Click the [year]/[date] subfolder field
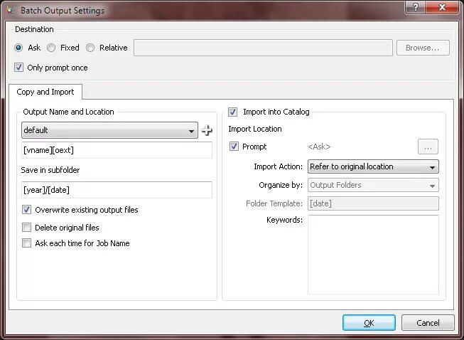Image resolution: width=464 pixels, height=340 pixels. [x=117, y=190]
